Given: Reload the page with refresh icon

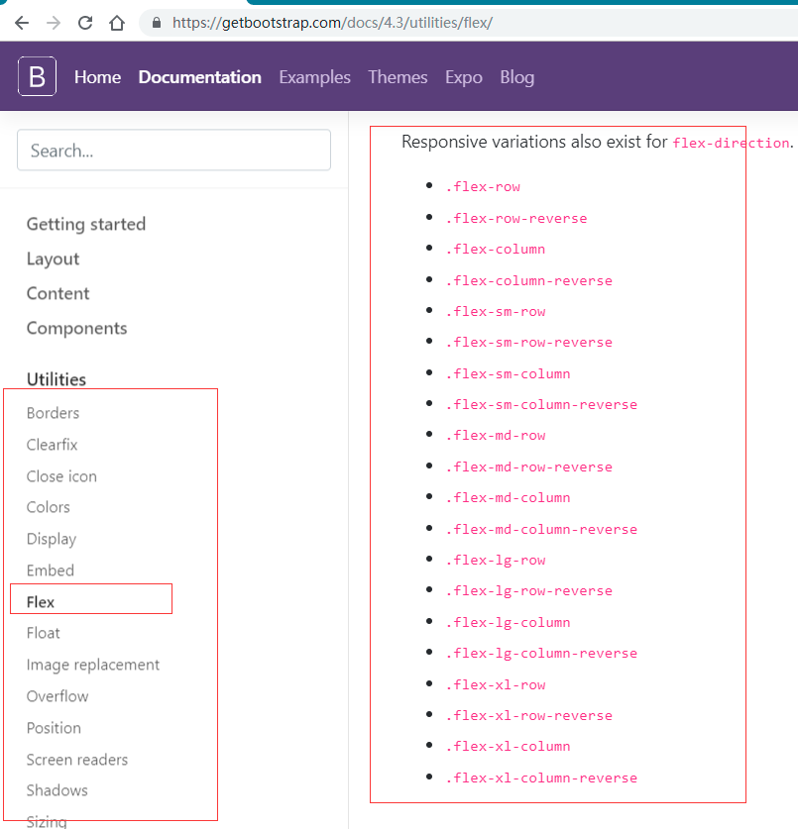Looking at the screenshot, I should coord(85,22).
